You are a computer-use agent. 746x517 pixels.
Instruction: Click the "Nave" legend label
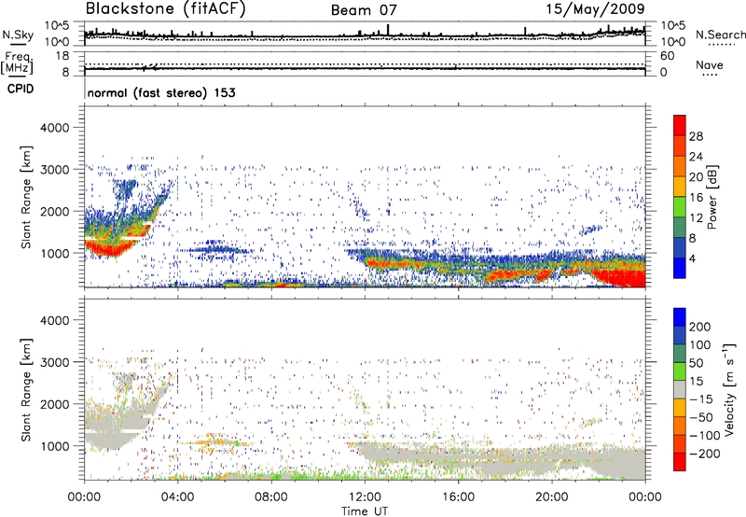pos(710,64)
